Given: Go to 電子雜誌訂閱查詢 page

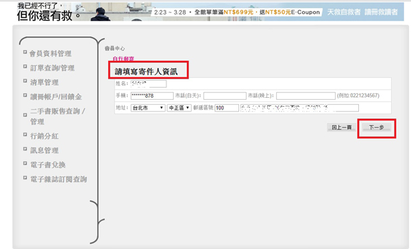Looking at the screenshot, I should (58, 179).
